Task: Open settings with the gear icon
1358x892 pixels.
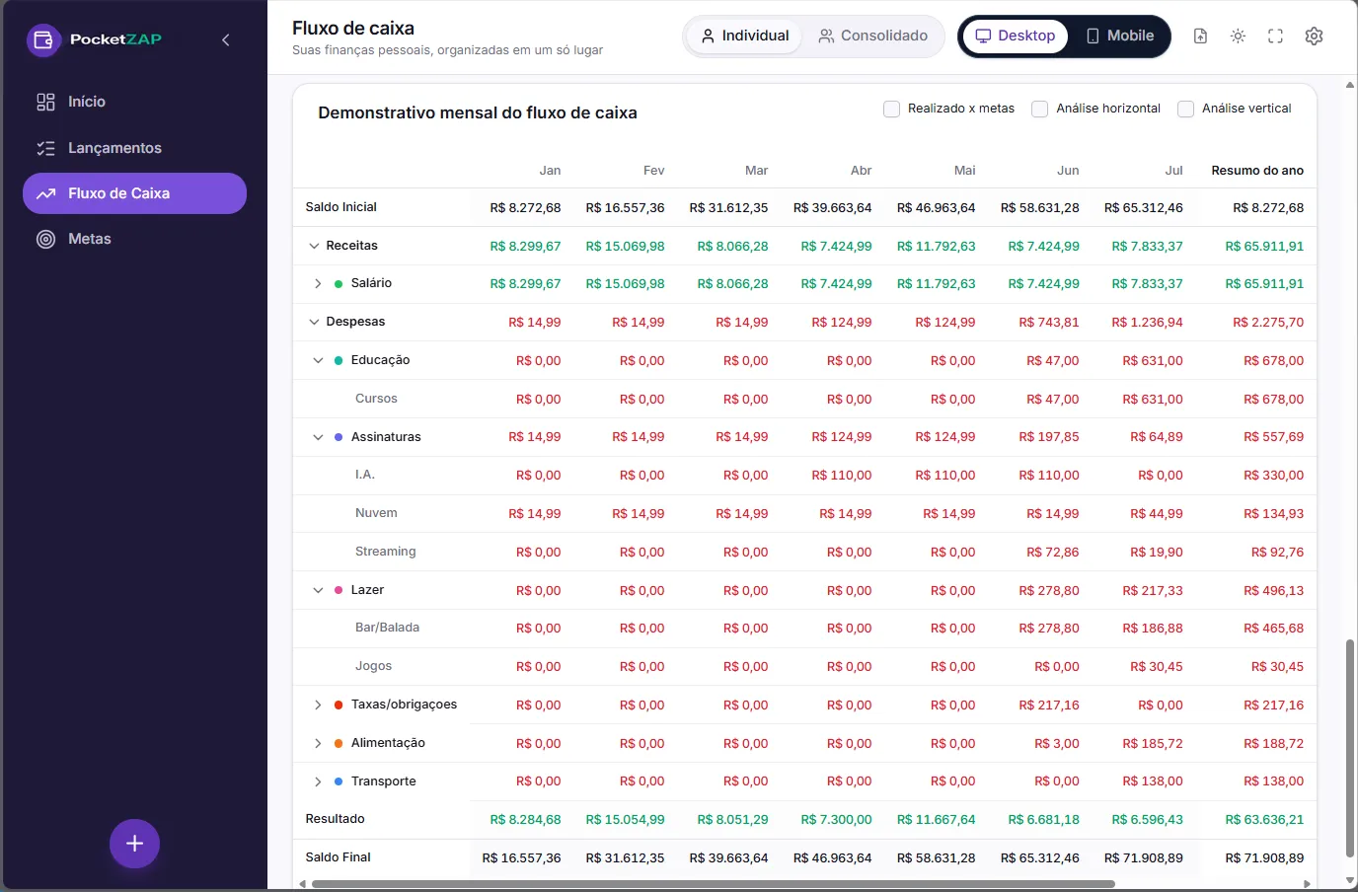Action: [x=1314, y=37]
